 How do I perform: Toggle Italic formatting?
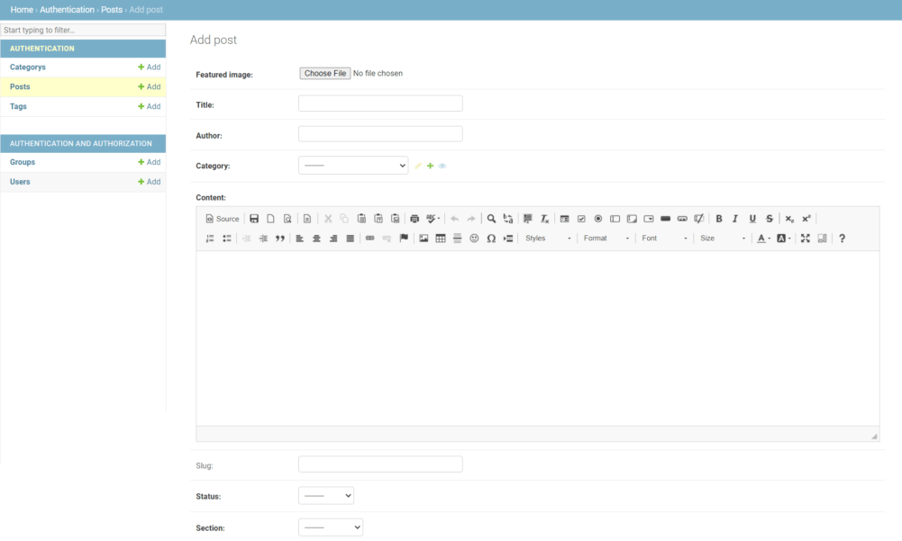(735, 219)
